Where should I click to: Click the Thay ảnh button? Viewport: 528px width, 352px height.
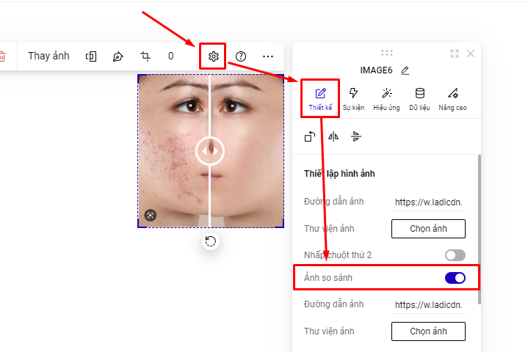48,56
